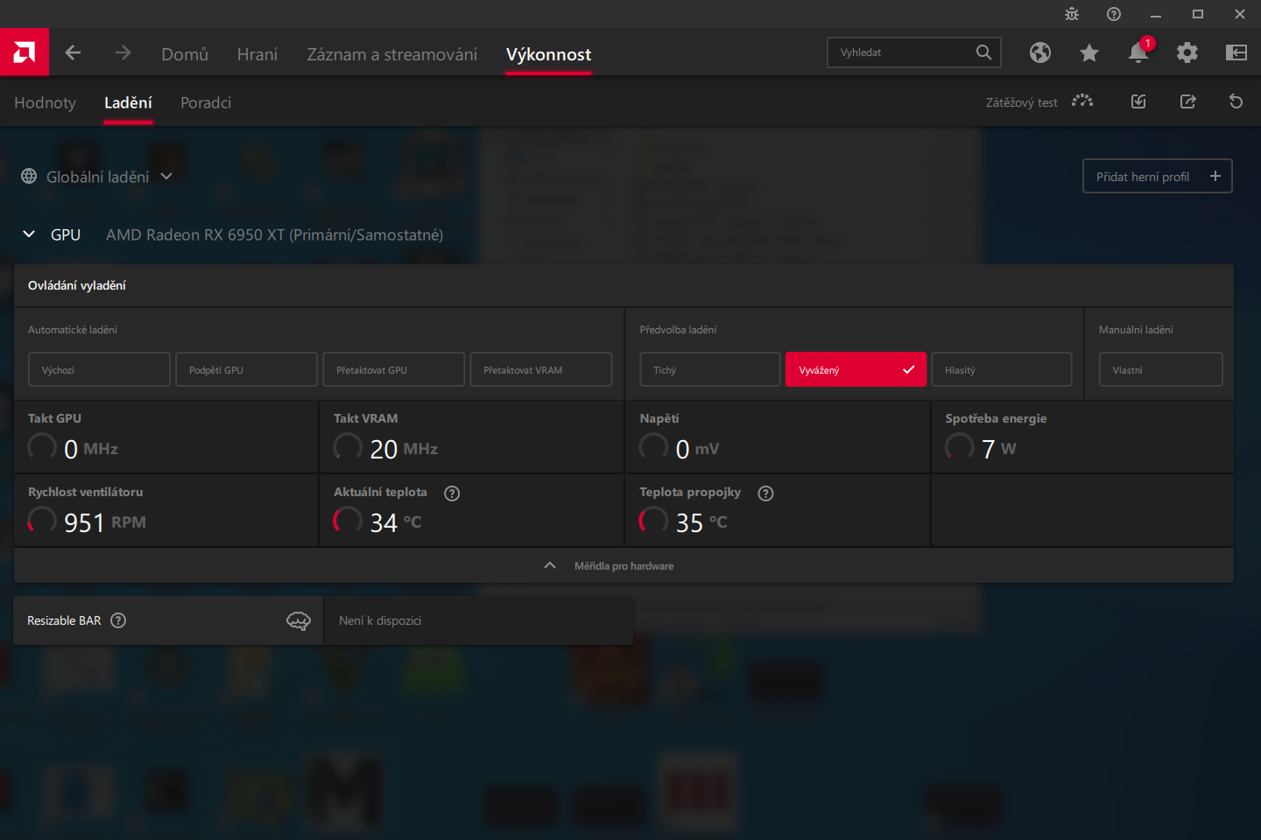This screenshot has height=840, width=1261.
Task: Go forward with the right arrow
Action: (123, 52)
